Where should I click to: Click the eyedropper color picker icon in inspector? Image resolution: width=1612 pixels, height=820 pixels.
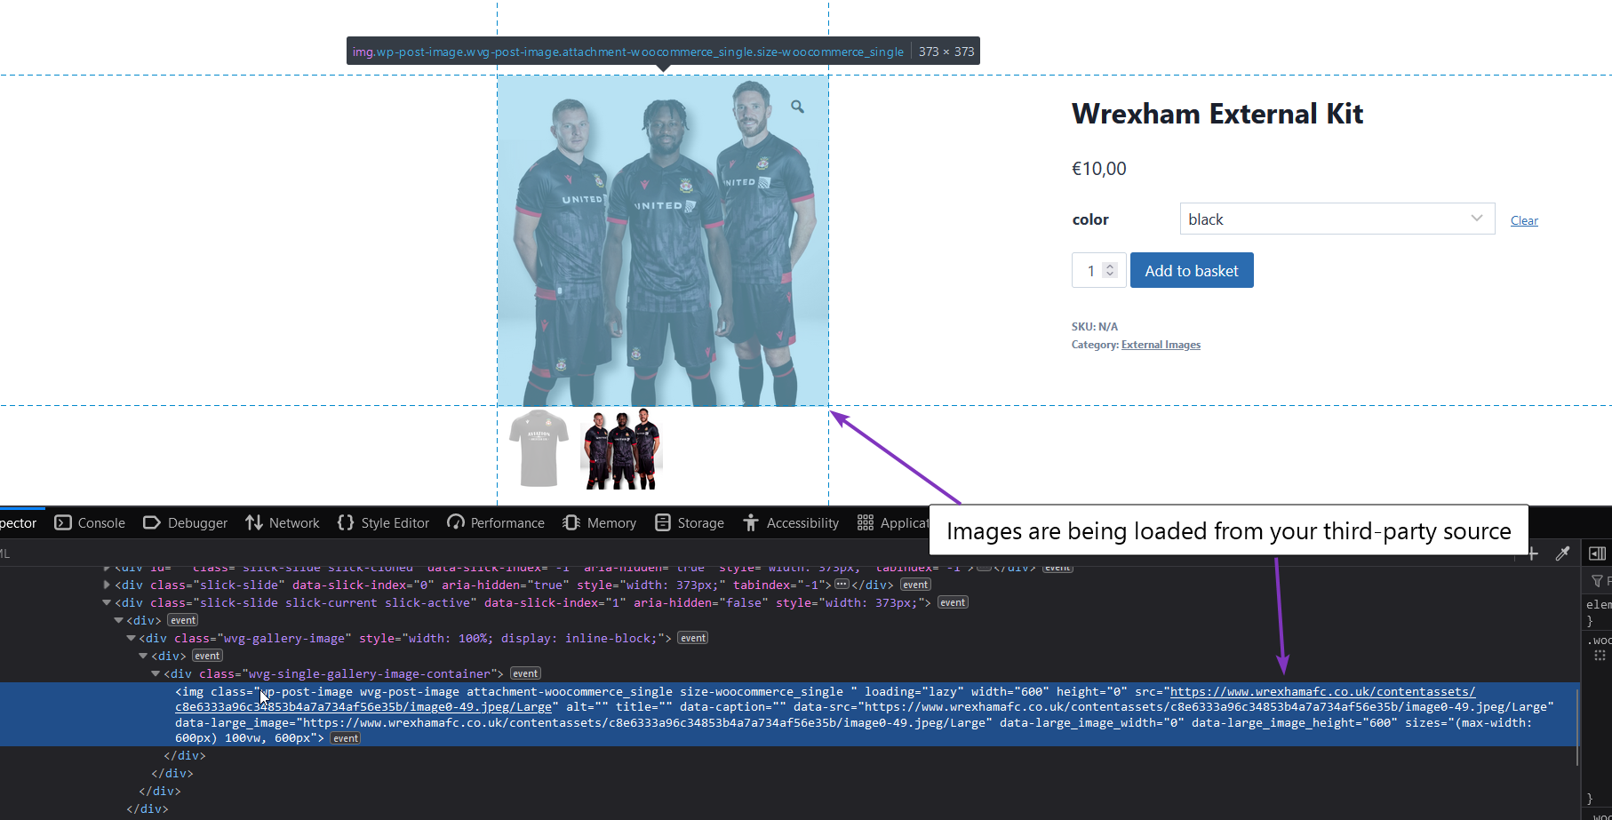pyautogui.click(x=1562, y=553)
